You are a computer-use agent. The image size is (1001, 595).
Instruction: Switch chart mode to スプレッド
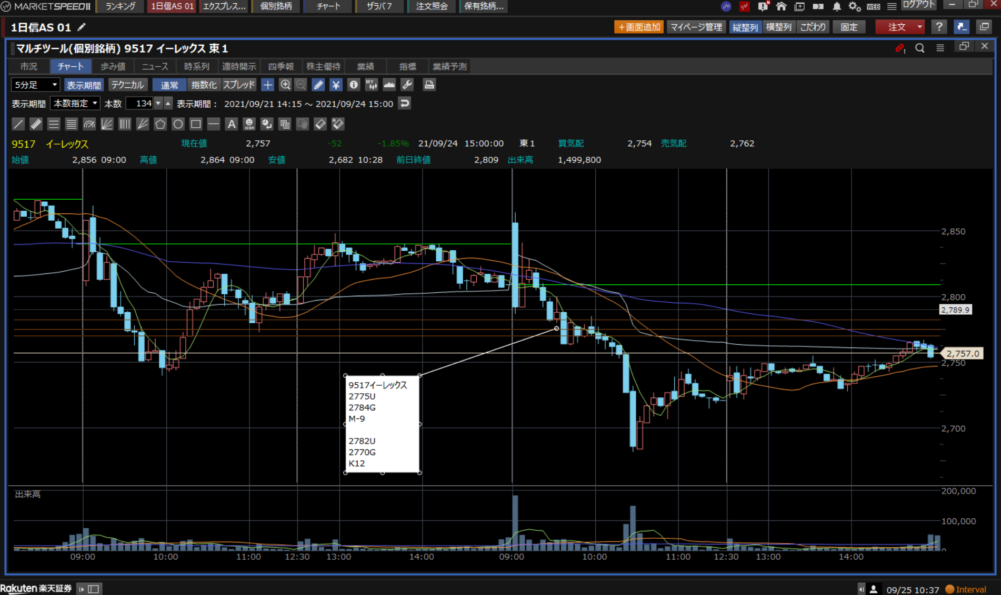pyautogui.click(x=239, y=85)
